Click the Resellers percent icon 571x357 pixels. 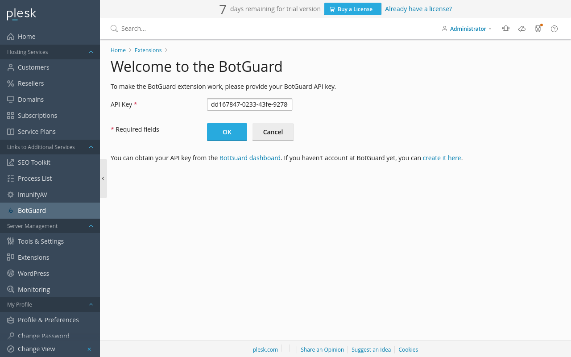pos(11,83)
